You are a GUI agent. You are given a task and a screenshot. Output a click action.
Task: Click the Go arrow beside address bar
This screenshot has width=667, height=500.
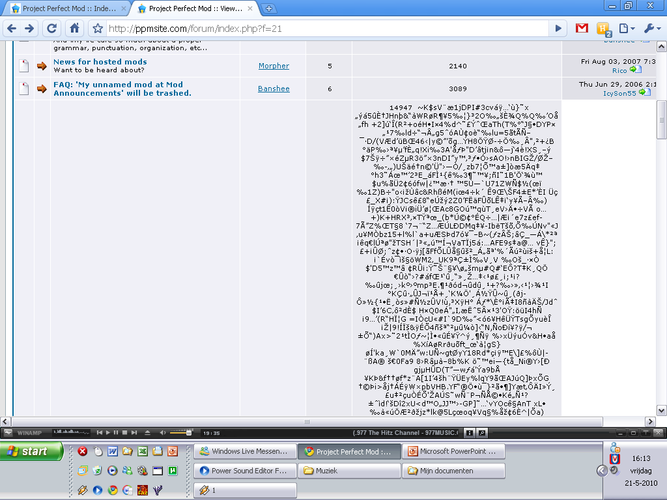(558, 29)
